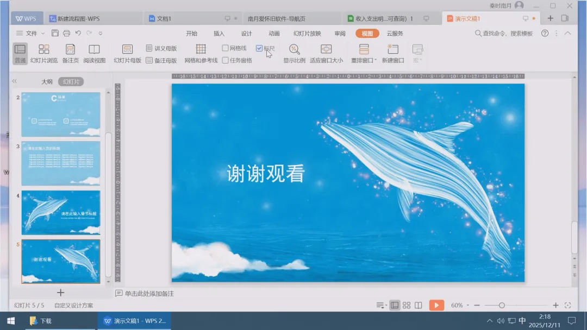Open Windows notification center icon
587x330 pixels.
coord(572,321)
